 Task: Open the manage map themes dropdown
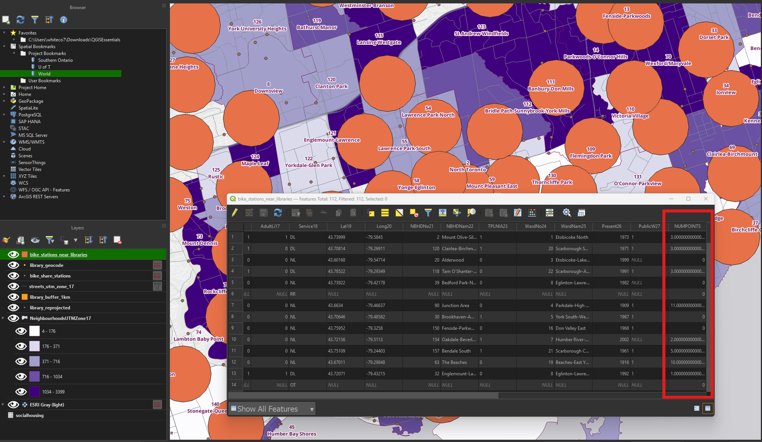click(35, 240)
